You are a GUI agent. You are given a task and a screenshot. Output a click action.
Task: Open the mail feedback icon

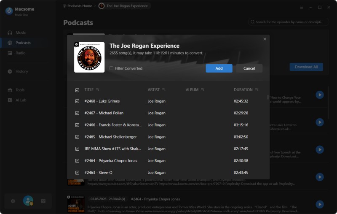pyautogui.click(x=43, y=201)
